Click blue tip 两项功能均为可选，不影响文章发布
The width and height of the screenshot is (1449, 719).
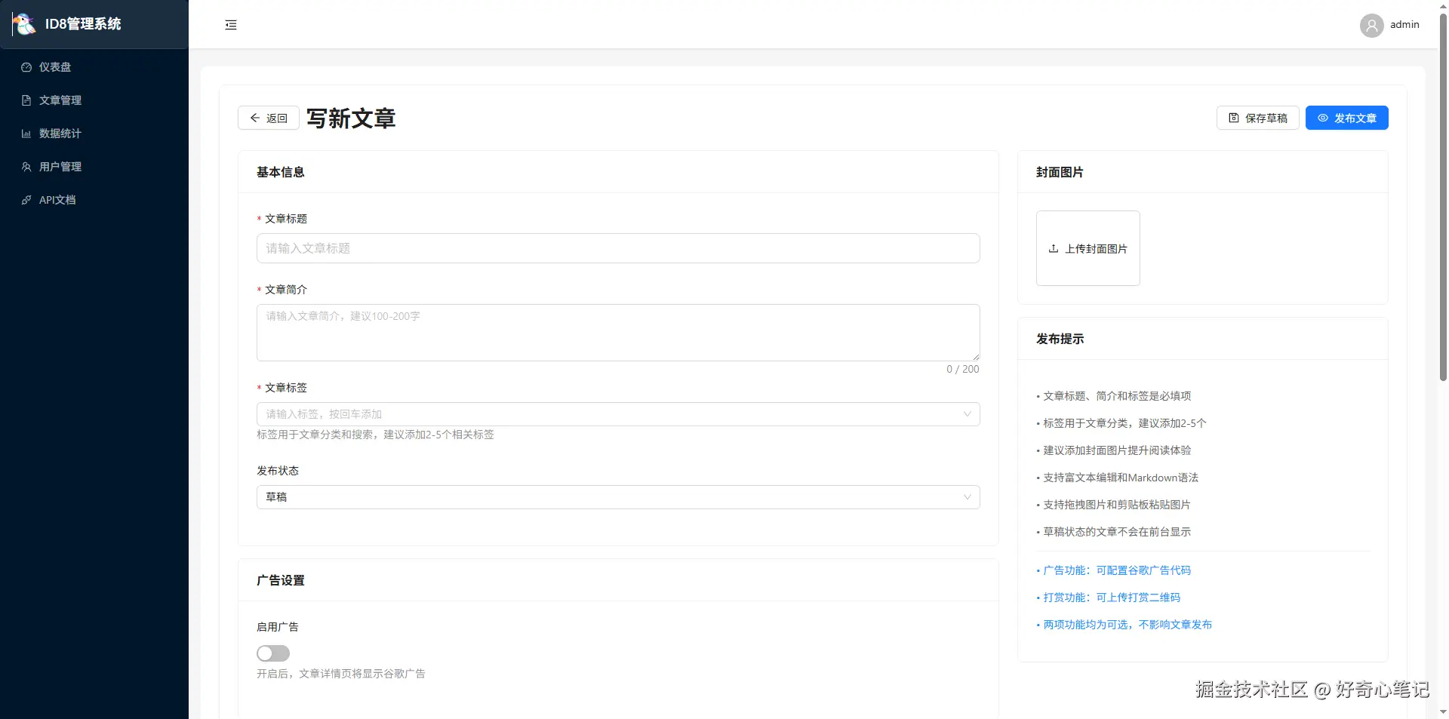click(1124, 625)
